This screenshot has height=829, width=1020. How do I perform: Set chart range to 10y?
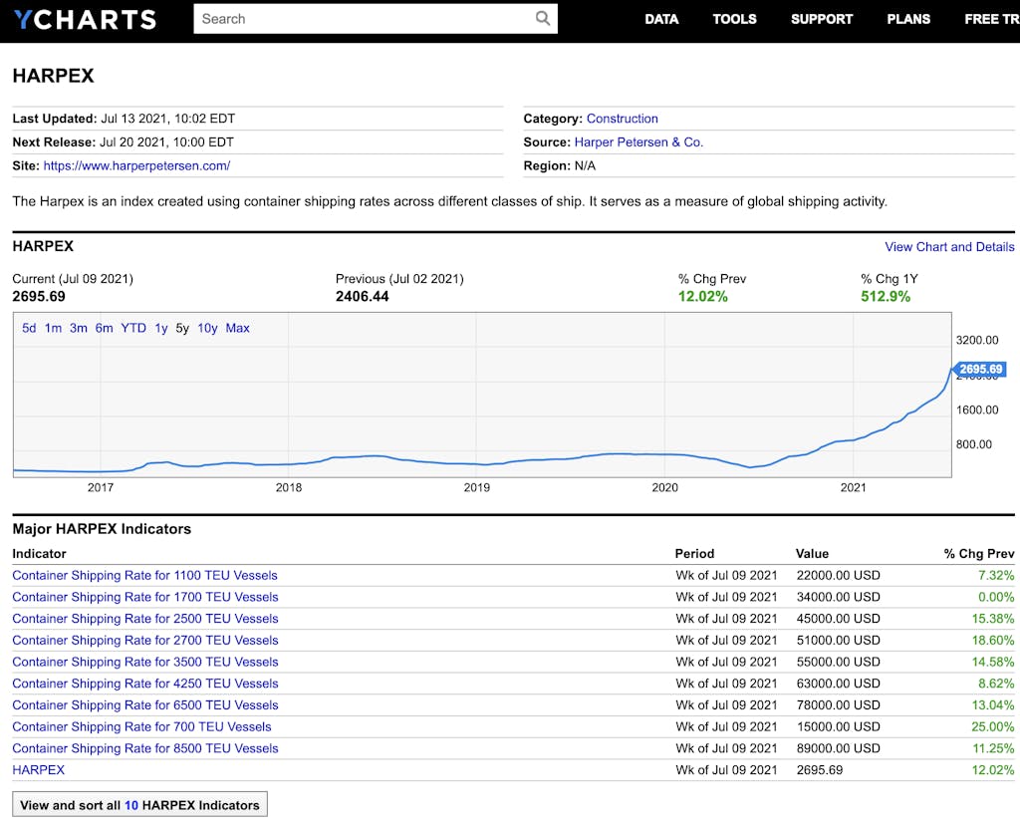tap(207, 328)
